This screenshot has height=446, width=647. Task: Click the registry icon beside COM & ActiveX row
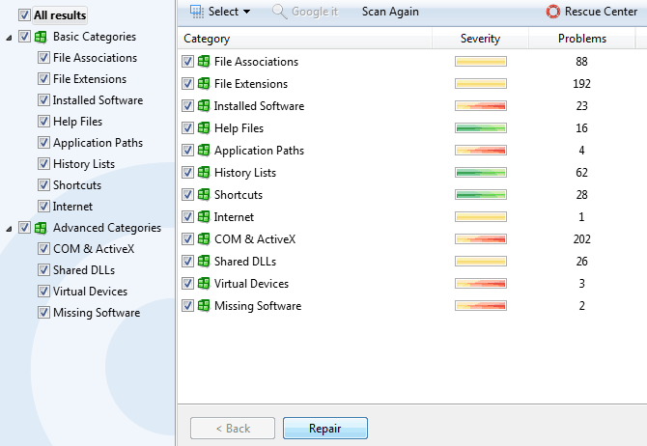[204, 239]
